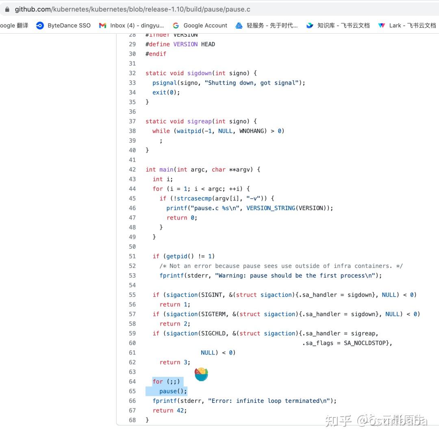439x439 pixels.
Task: Click the psignal call on line 33
Action: [x=165, y=83]
